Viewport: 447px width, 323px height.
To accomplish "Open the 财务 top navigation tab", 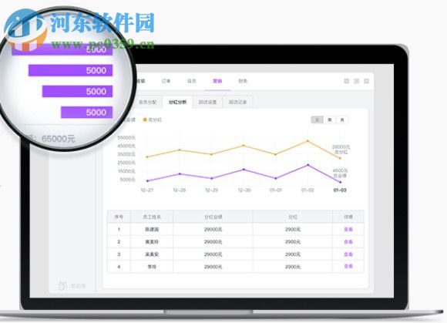I will coord(243,81).
